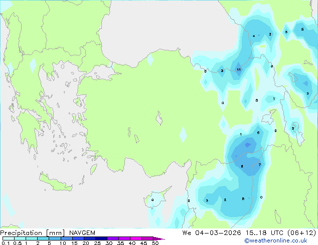The image size is (318, 245).
Task: Click the 2–5 mm legend color box
Action: pyautogui.click(x=43, y=238)
